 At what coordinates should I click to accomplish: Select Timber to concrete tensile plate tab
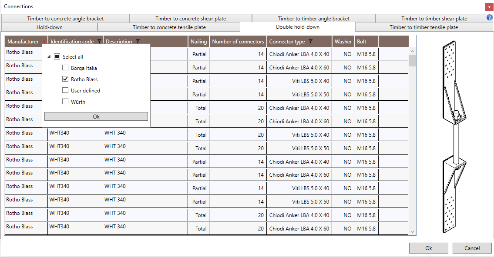tap(169, 27)
